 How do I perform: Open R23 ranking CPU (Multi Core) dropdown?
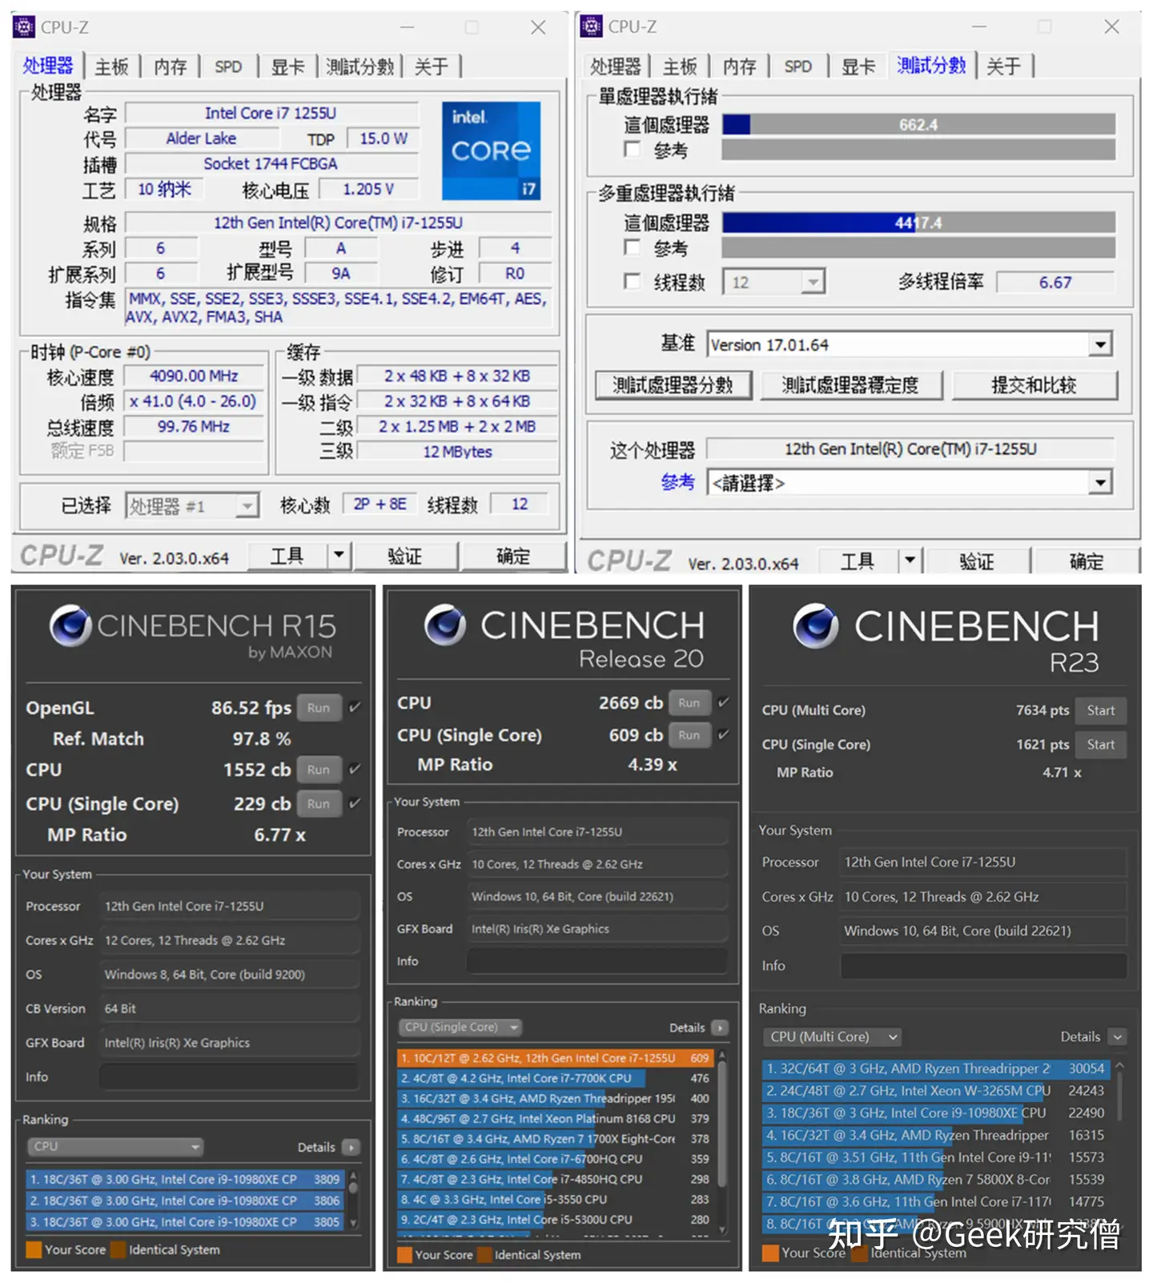coord(832,1037)
